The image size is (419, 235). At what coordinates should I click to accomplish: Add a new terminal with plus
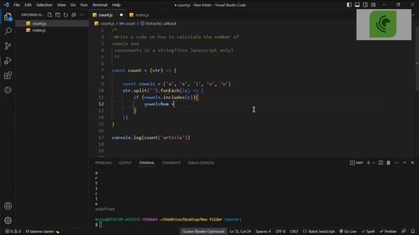point(368,163)
